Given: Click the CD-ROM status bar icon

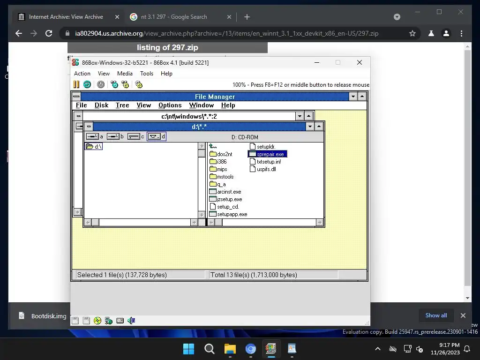Looking at the screenshot, I should (97, 321).
